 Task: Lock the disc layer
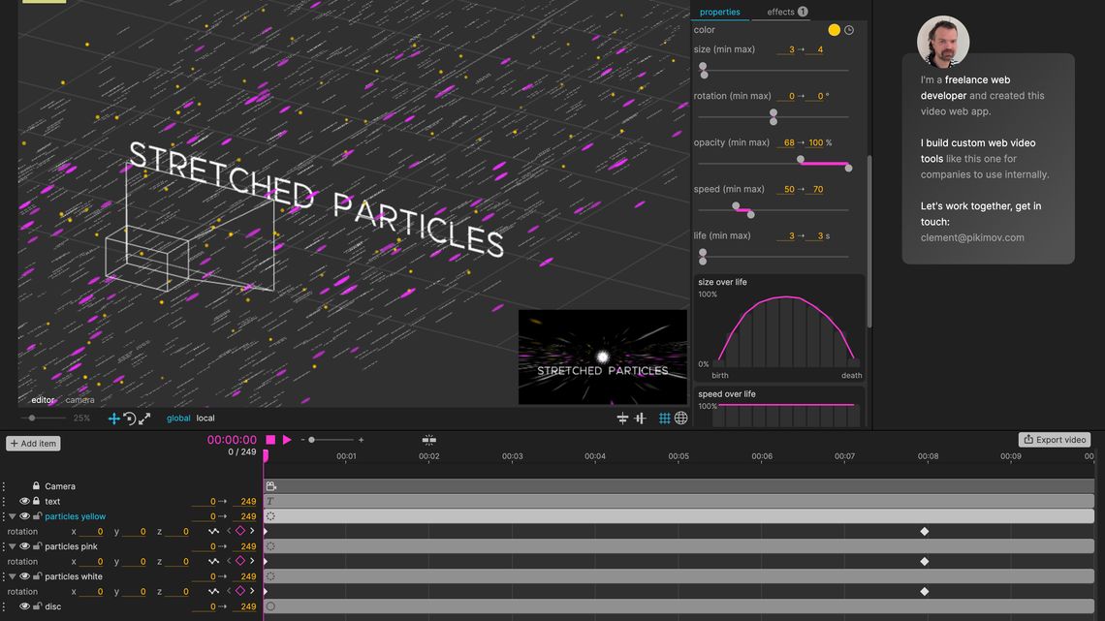point(38,606)
